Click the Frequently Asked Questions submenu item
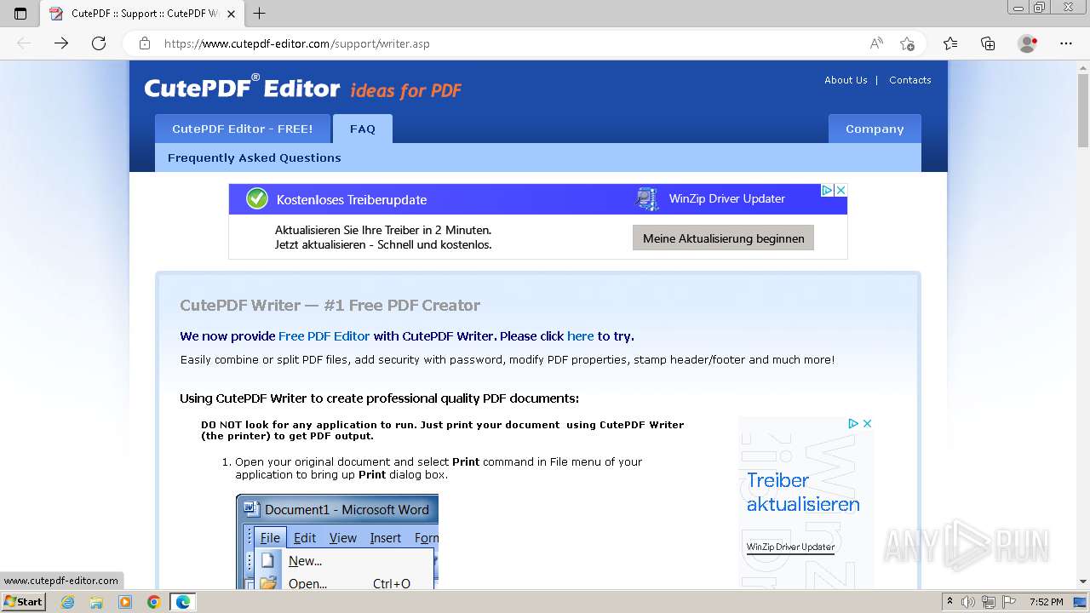The height and width of the screenshot is (613, 1090). (x=254, y=158)
